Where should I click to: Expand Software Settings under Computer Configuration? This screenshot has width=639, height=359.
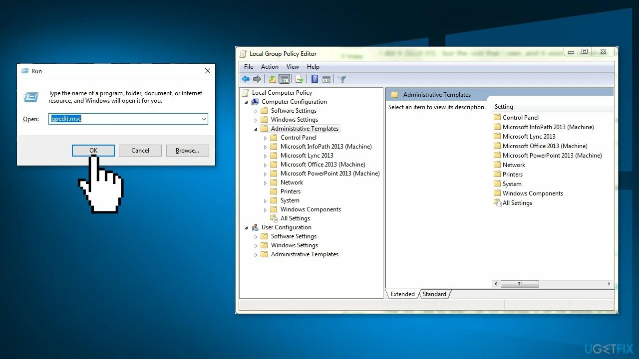tap(256, 111)
